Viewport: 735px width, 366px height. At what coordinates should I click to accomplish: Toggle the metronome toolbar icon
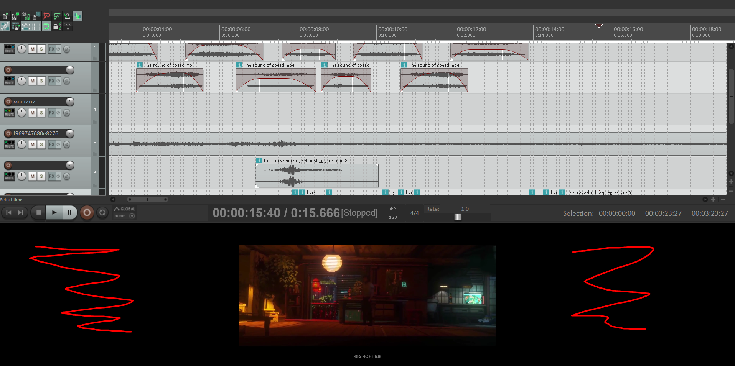tap(67, 16)
